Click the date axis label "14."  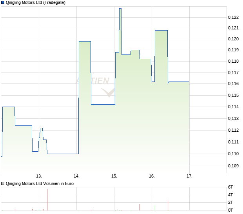click(76, 176)
